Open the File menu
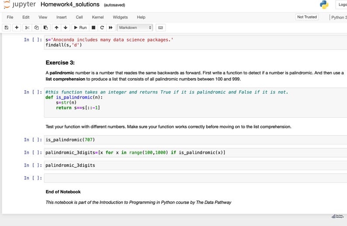 [x=10, y=17]
